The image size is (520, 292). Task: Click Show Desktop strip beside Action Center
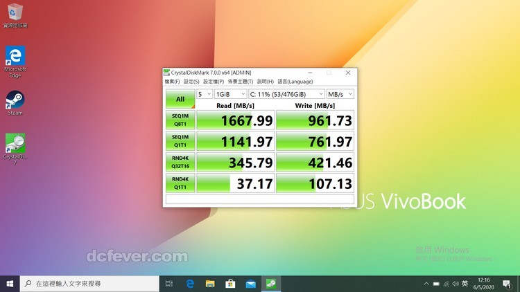coord(518,284)
